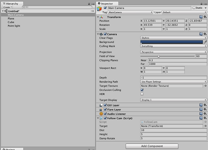Click the Transform axes icon
The width and height of the screenshot is (208, 150).
pyautogui.click(x=101, y=17)
